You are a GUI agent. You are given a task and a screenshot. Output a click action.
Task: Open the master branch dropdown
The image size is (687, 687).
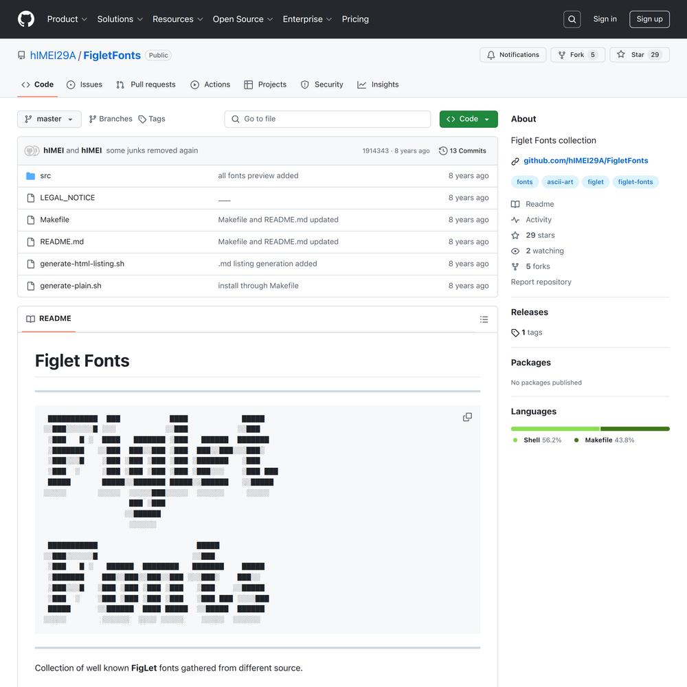(x=49, y=119)
